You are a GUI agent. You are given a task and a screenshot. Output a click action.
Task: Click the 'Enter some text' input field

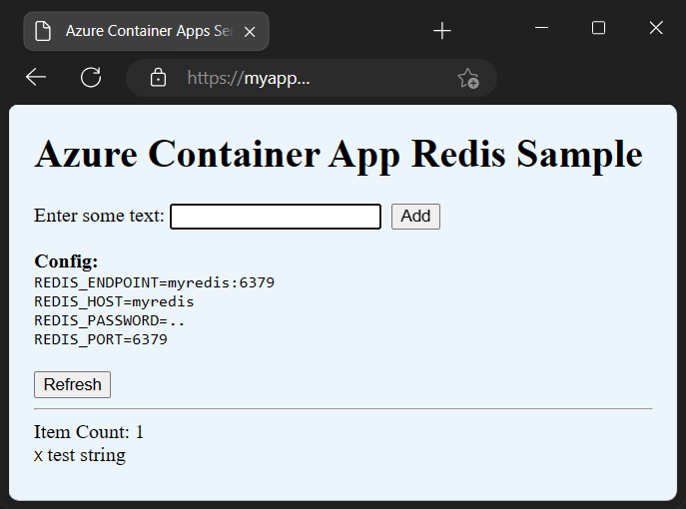pos(276,217)
